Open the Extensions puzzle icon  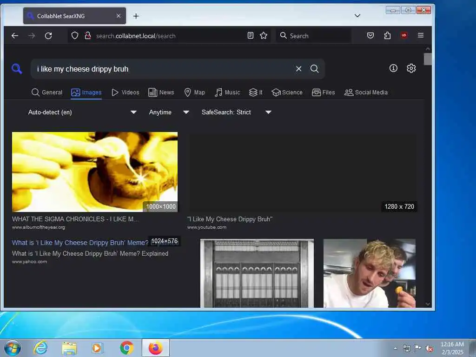[387, 35]
